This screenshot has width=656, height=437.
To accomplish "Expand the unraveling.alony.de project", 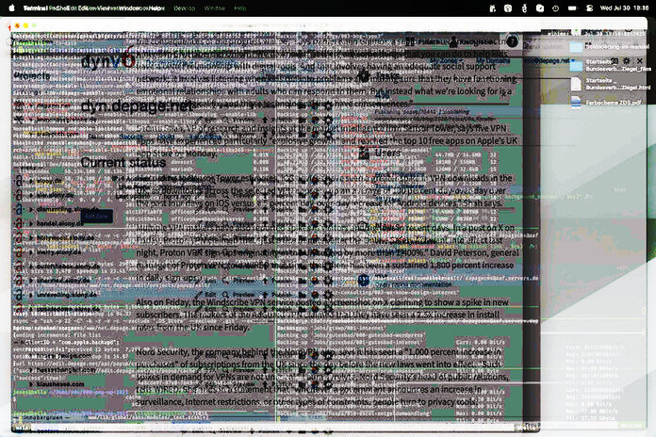I will [x=31, y=295].
